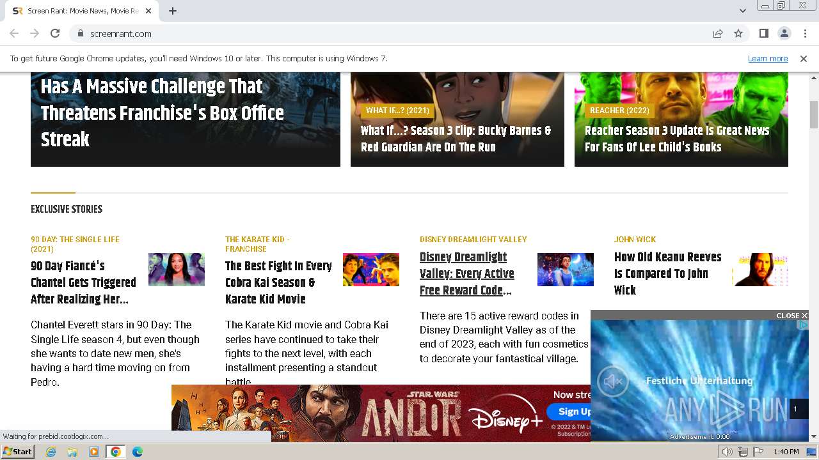Open How Old Keanu Reeves article
The height and width of the screenshot is (460, 819).
tap(667, 273)
